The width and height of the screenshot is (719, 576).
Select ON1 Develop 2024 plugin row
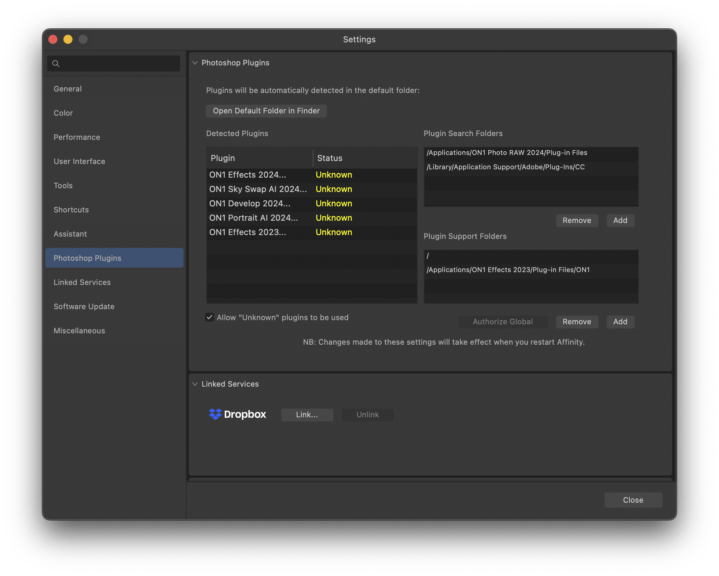tap(312, 204)
